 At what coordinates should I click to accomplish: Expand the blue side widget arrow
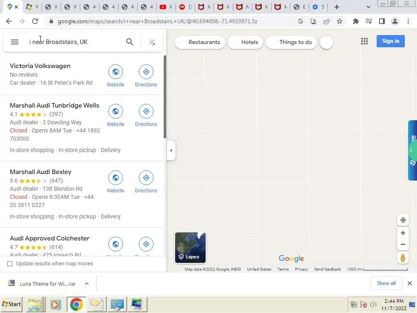[x=411, y=151]
